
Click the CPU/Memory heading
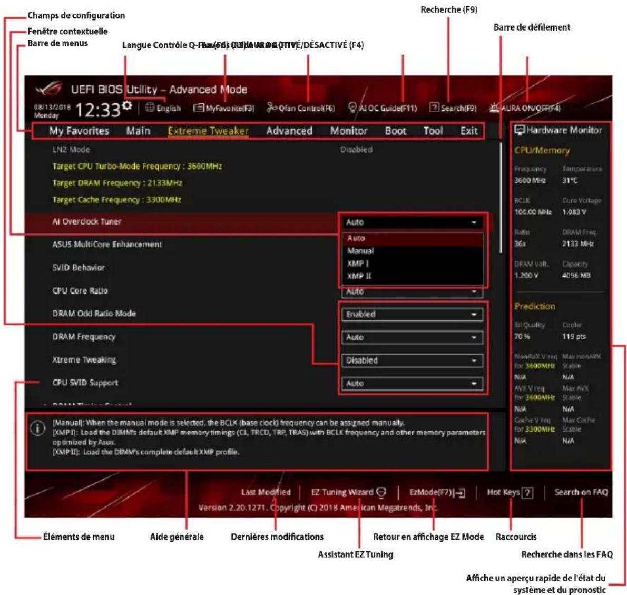coord(542,150)
